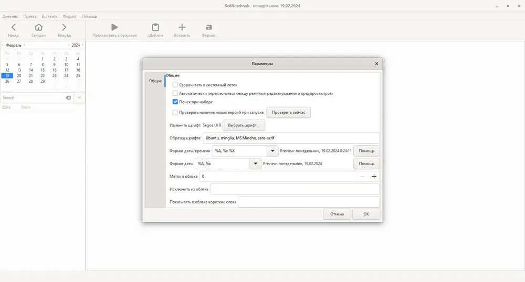Open the Вставить menu in menu bar

tap(49, 16)
